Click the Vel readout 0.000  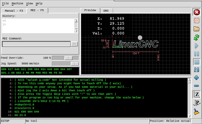(118, 33)
